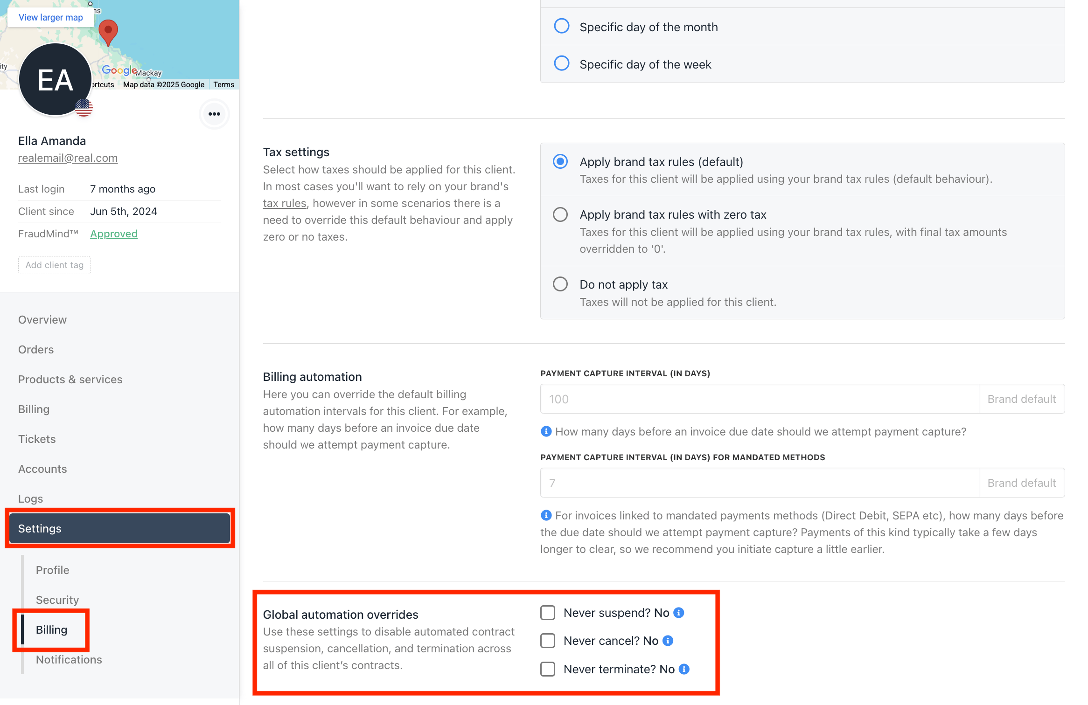Viewport: 1088px width, 705px height.
Task: Open Billing settings sub-item
Action: pyautogui.click(x=52, y=630)
